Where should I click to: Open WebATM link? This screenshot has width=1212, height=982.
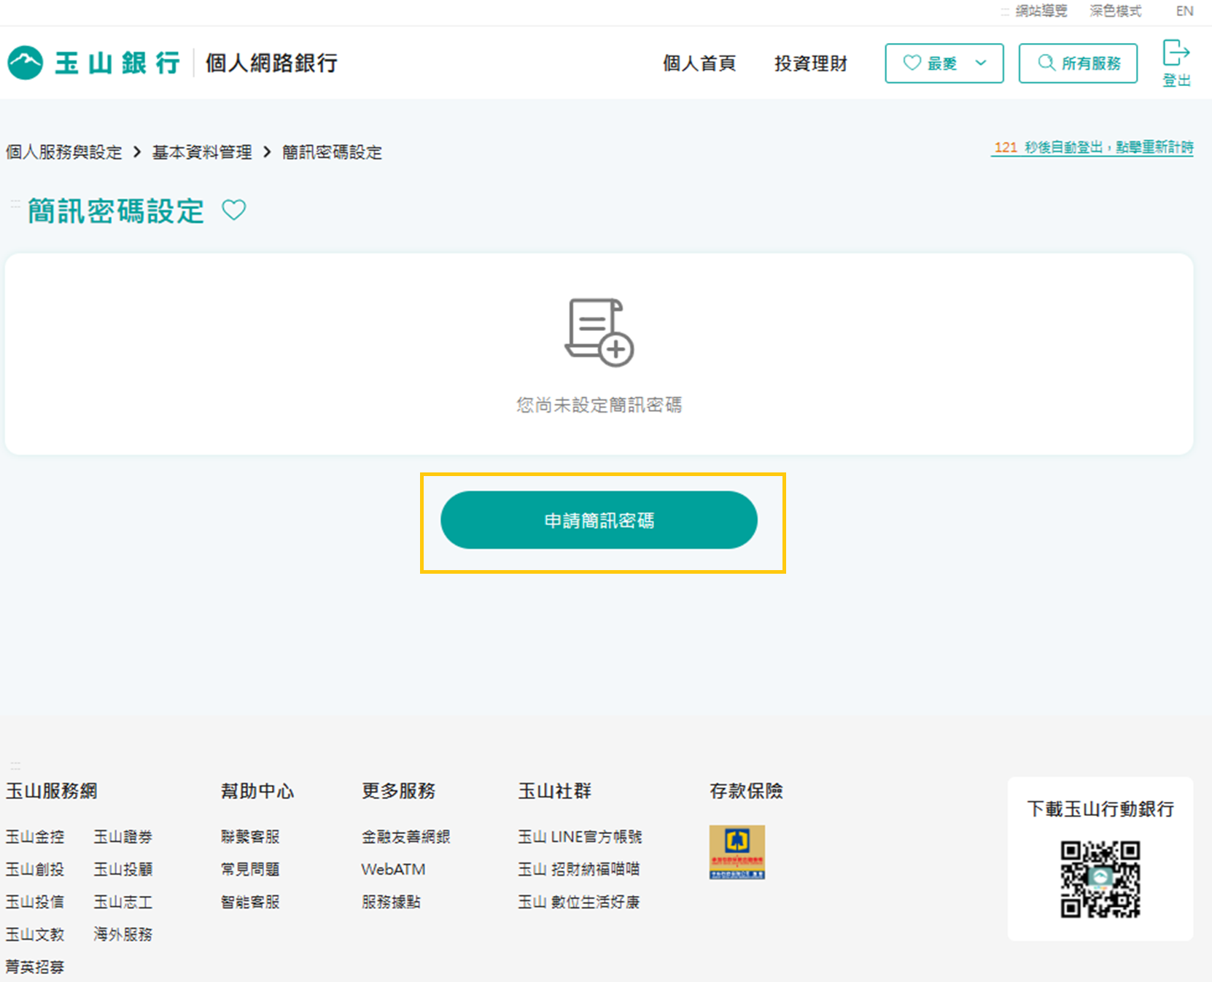393,869
